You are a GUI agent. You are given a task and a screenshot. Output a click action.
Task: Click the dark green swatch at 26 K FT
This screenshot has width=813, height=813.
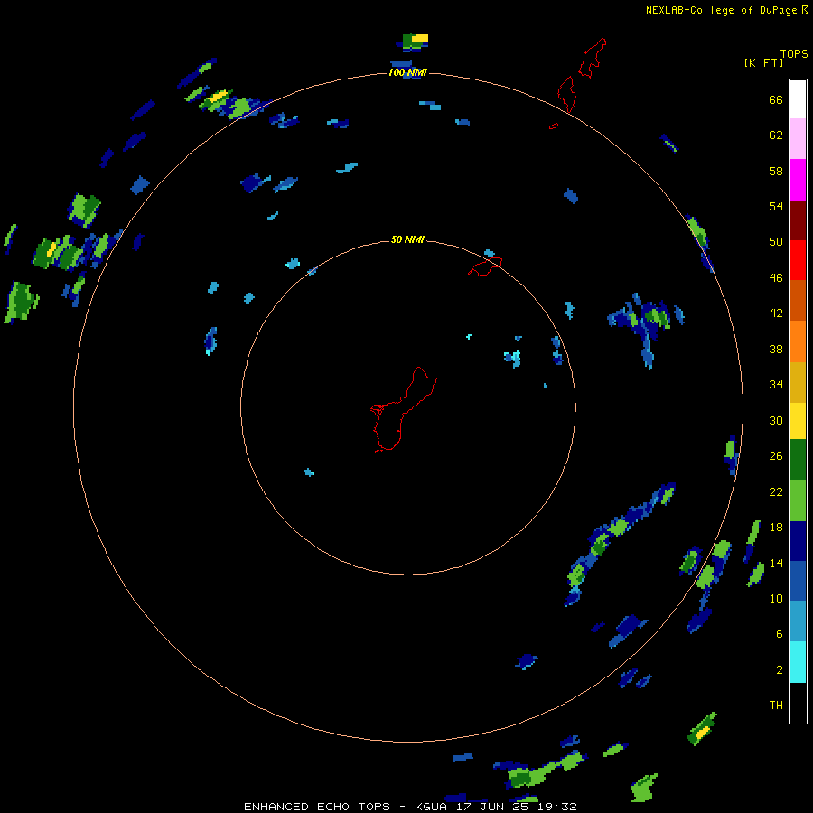click(x=798, y=460)
